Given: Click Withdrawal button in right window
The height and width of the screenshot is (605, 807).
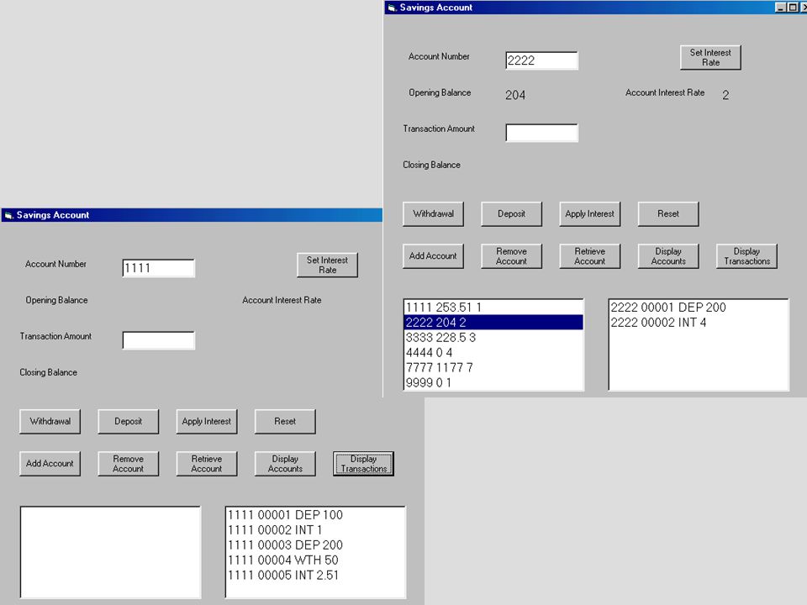Looking at the screenshot, I should 434,214.
